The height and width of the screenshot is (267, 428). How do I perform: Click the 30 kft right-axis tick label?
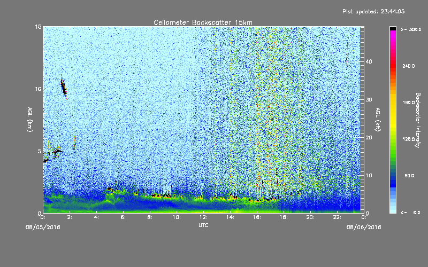click(369, 100)
